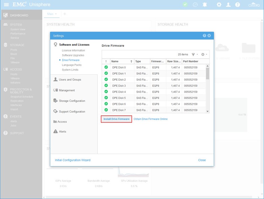Open the hamburger navigation menu
264x199 pixels.
(6, 4)
